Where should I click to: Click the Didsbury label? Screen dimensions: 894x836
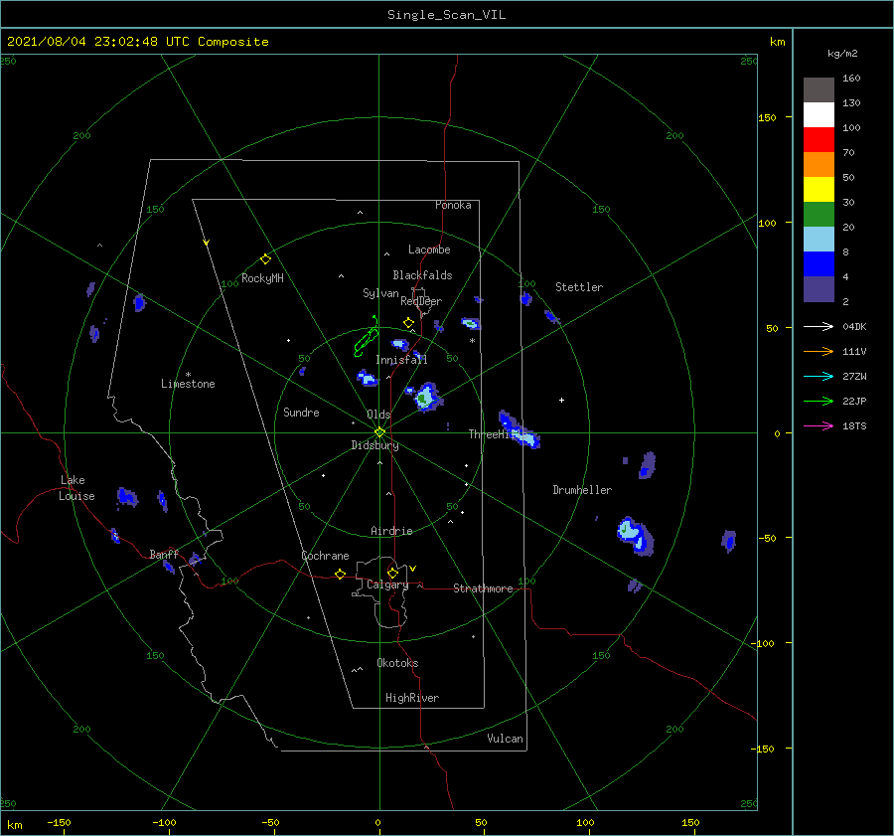pos(374,445)
